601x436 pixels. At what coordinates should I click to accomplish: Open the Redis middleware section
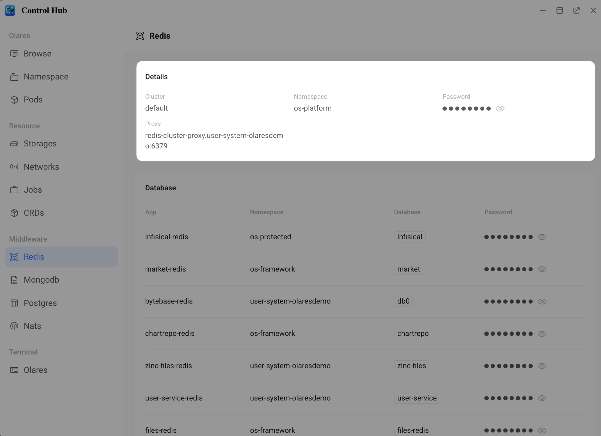pos(34,257)
